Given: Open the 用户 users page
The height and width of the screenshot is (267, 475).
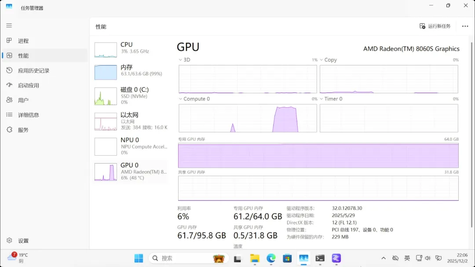Looking at the screenshot, I should [23, 100].
